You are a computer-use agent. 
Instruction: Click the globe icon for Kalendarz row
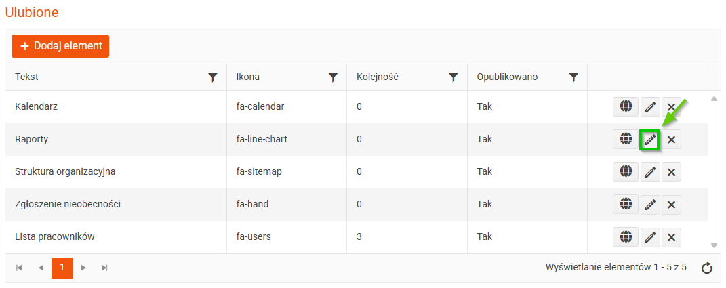[626, 106]
